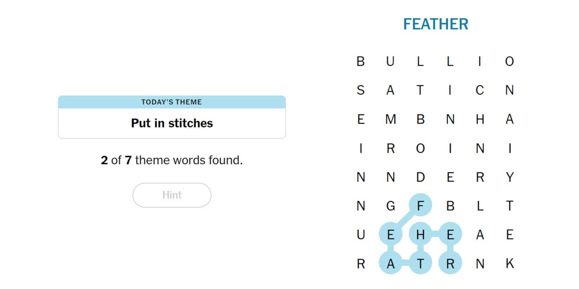Tap the letter G in the grid
Viewport: 579px width, 289px height.
click(391, 206)
